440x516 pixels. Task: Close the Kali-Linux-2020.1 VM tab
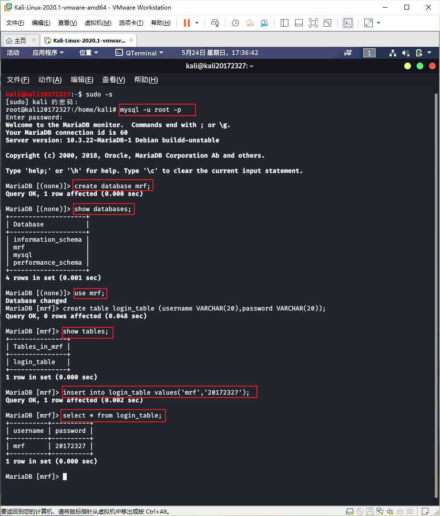click(x=131, y=40)
